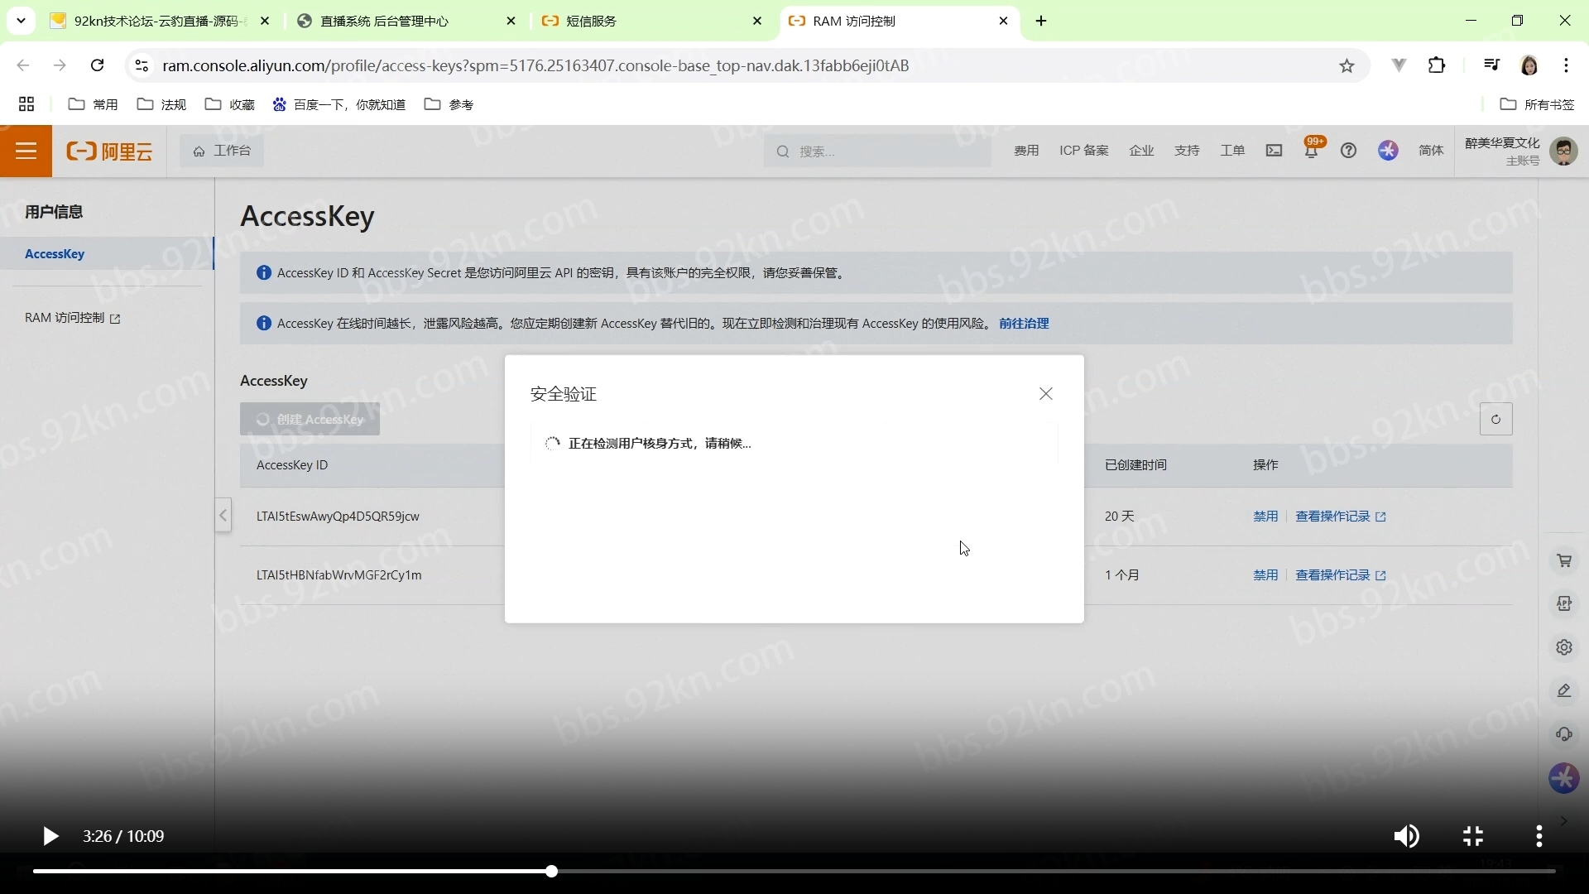Switch language via 简体
1589x894 pixels.
1431,151
